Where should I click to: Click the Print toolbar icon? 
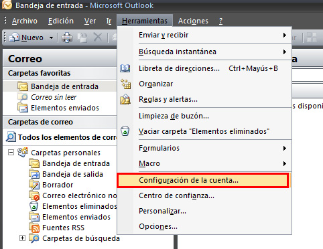[67, 37]
